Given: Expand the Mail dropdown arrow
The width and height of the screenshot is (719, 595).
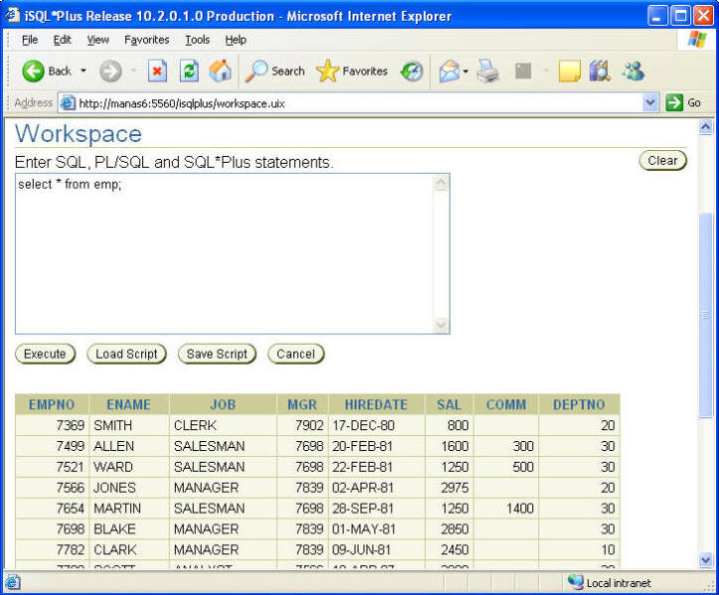Looking at the screenshot, I should click(465, 71).
